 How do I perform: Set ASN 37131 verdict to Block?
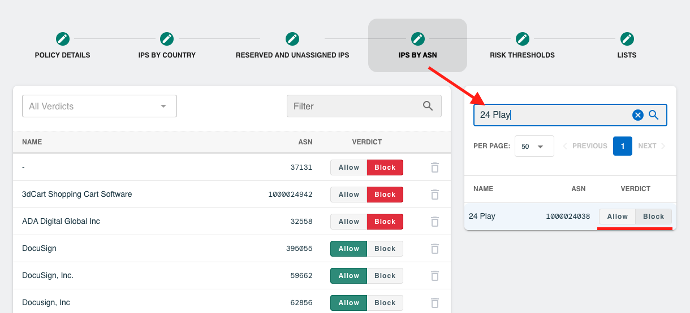[x=385, y=167]
